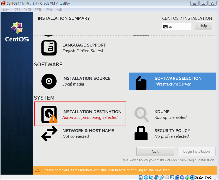Click the keyboard capture down-arrow icon
This screenshot has width=219, height=180.
point(192,177)
